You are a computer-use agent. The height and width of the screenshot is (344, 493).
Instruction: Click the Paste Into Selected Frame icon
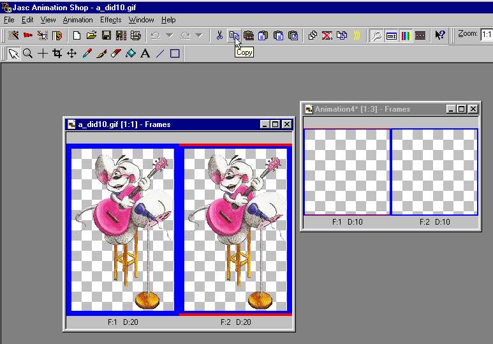point(293,35)
